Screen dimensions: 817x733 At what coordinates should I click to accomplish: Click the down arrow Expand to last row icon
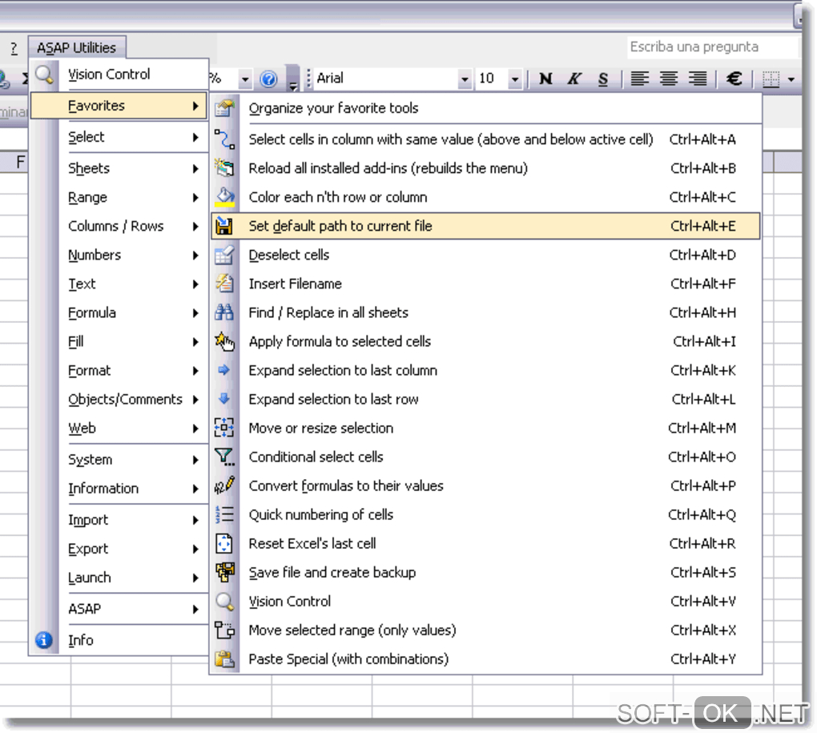[x=224, y=398]
